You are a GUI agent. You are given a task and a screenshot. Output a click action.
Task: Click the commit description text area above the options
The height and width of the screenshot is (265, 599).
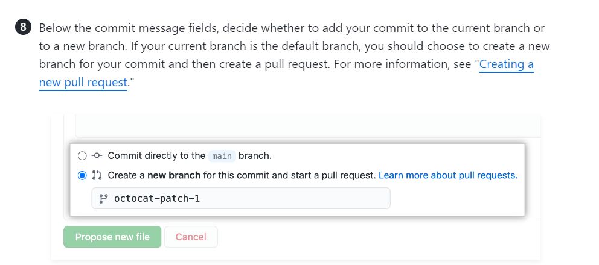pos(308,126)
